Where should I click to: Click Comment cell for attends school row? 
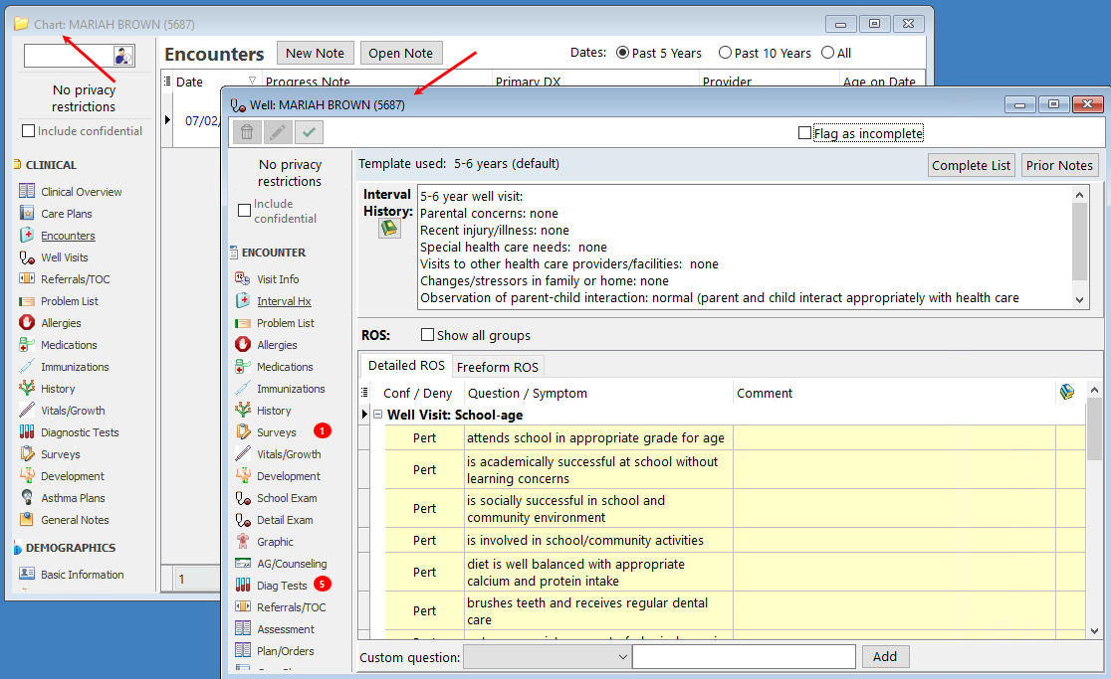coord(893,437)
